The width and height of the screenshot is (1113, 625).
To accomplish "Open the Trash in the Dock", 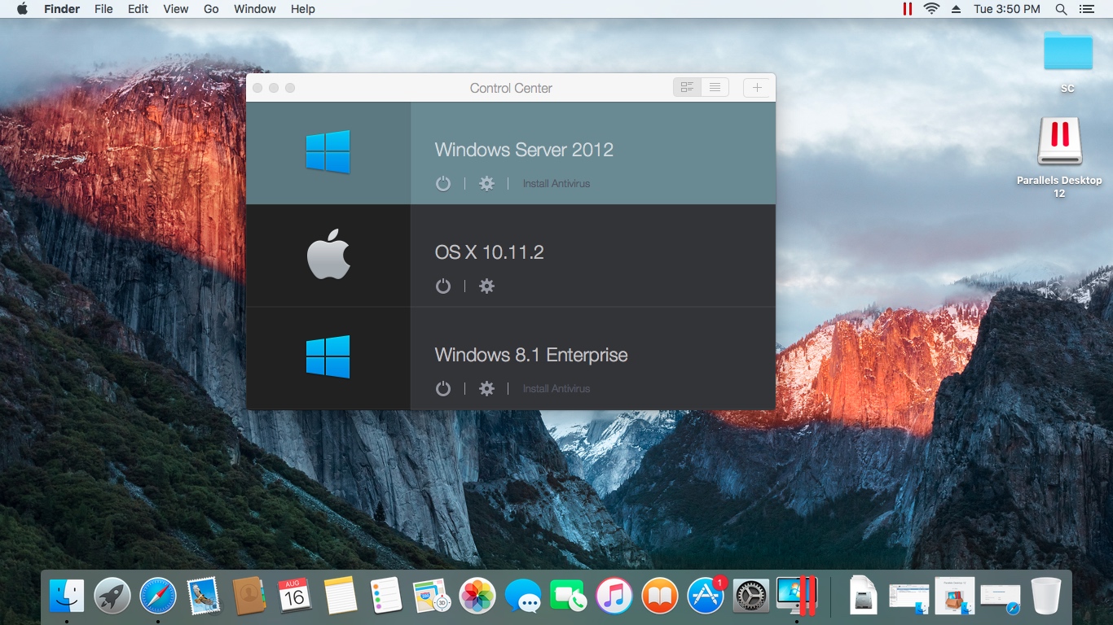I will pyautogui.click(x=1046, y=596).
